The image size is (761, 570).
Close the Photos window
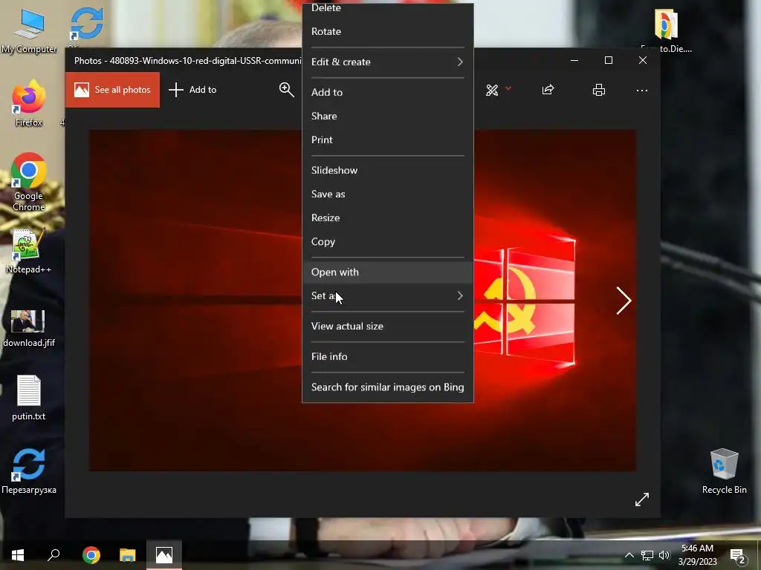[643, 60]
